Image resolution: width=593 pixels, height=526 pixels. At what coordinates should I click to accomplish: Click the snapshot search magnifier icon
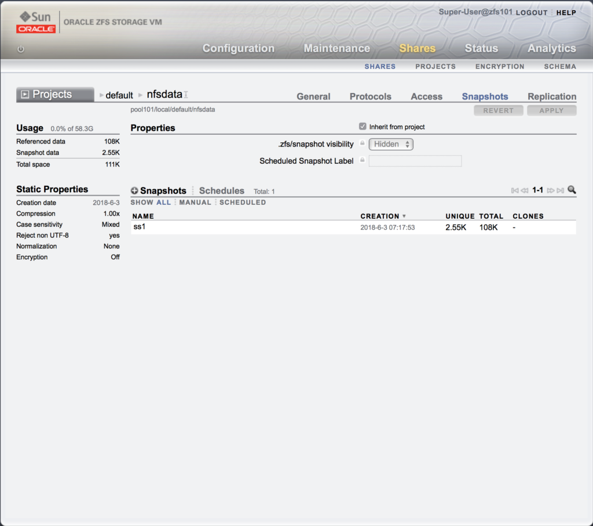coord(572,190)
